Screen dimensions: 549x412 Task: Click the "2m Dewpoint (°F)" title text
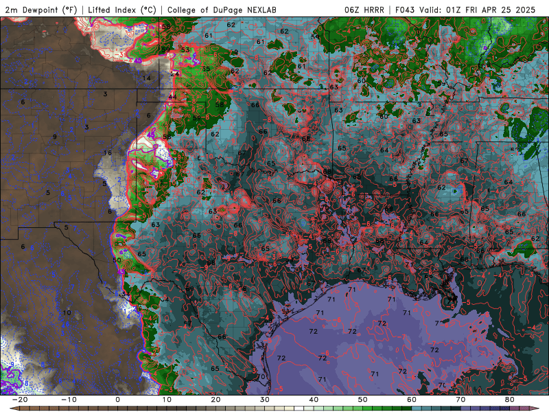(40, 10)
